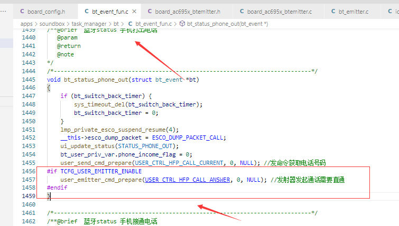Switch to the bt_event_fun.c tab
The width and height of the screenshot is (399, 226).
click(x=110, y=12)
